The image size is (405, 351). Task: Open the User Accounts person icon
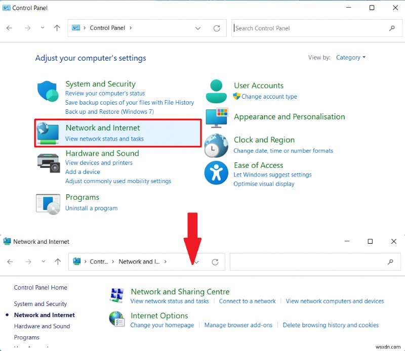216,92
